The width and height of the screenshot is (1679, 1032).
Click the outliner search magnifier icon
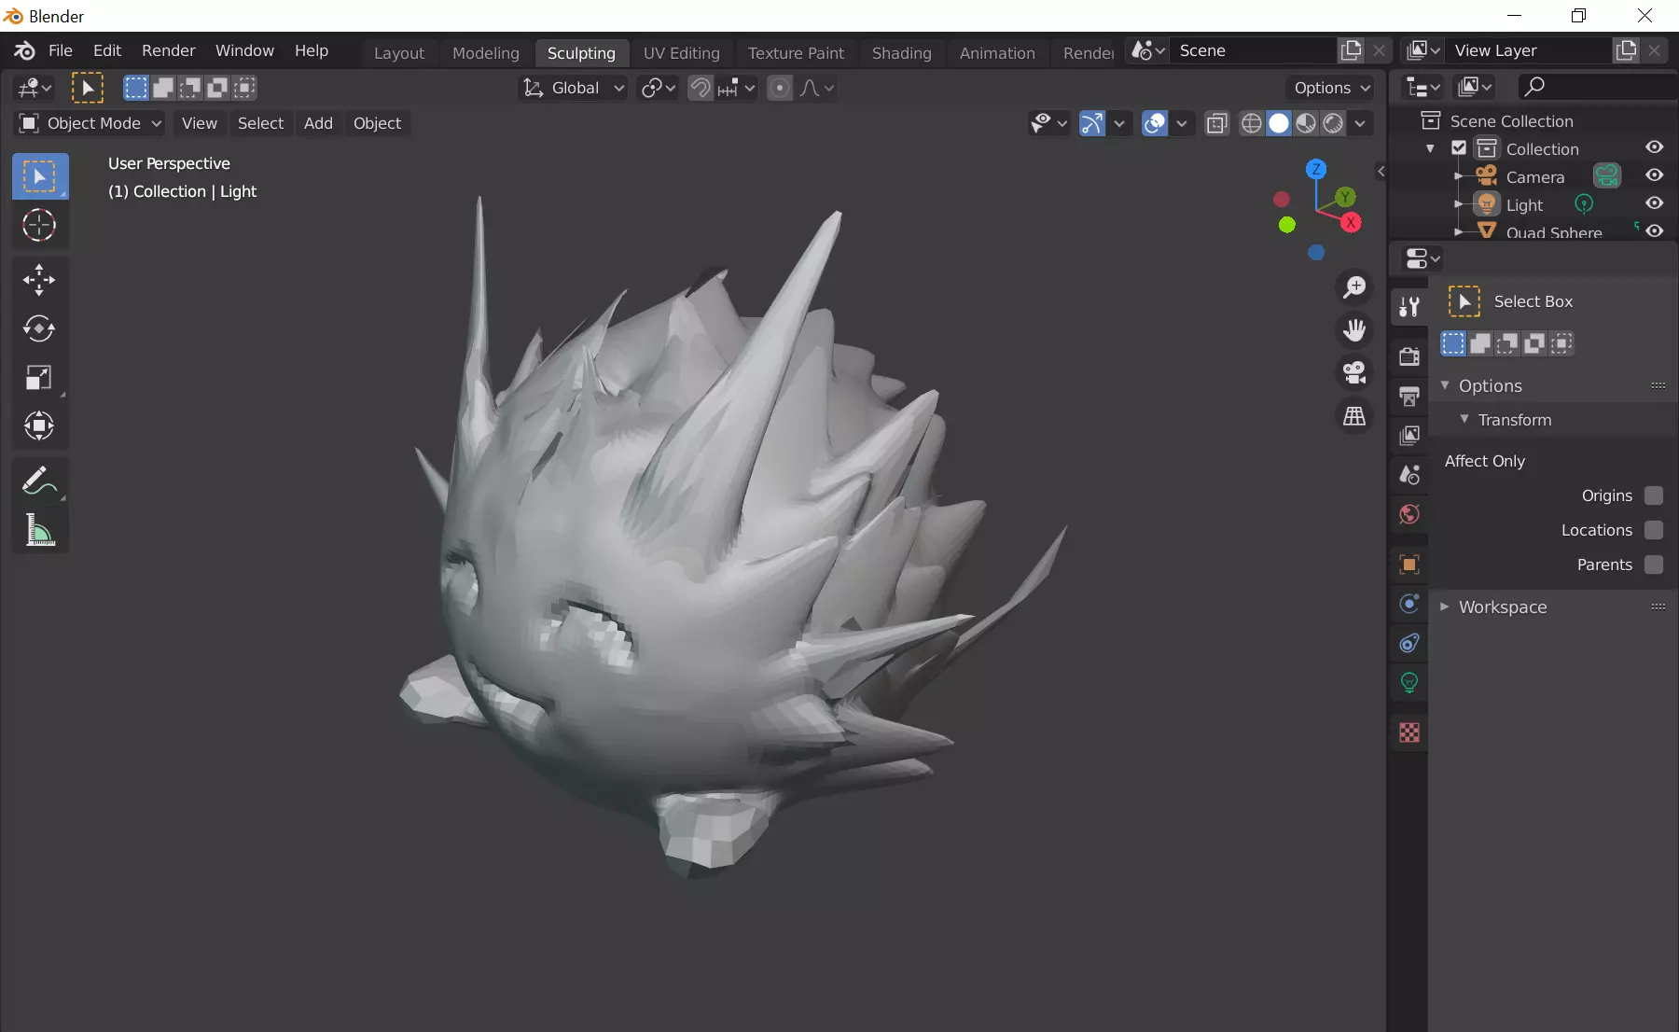click(1533, 87)
